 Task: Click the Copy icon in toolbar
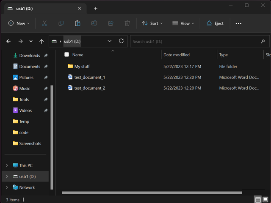(x=61, y=23)
